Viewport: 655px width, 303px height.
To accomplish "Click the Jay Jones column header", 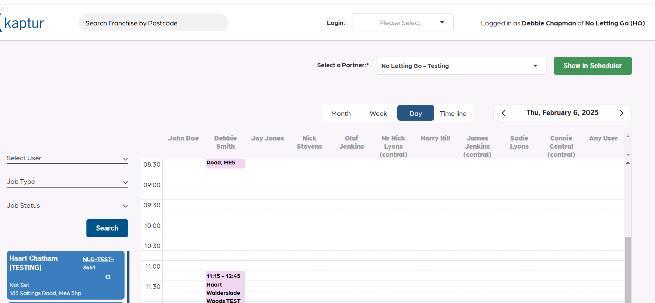I will click(267, 138).
